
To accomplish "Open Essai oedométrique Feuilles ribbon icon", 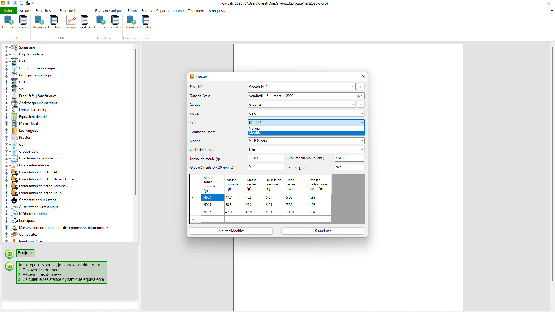I will (145, 22).
